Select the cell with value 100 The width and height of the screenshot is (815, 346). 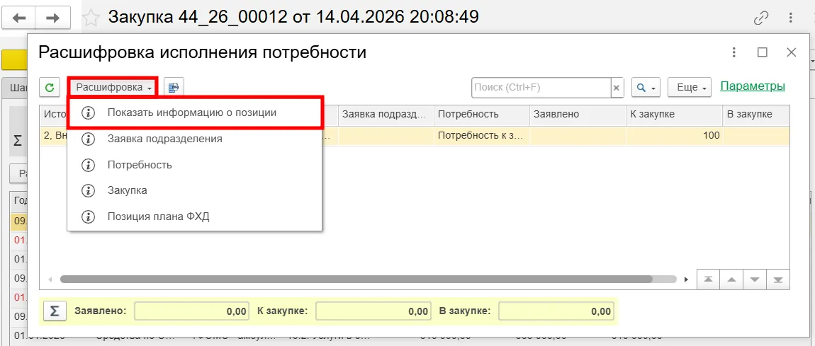point(675,135)
